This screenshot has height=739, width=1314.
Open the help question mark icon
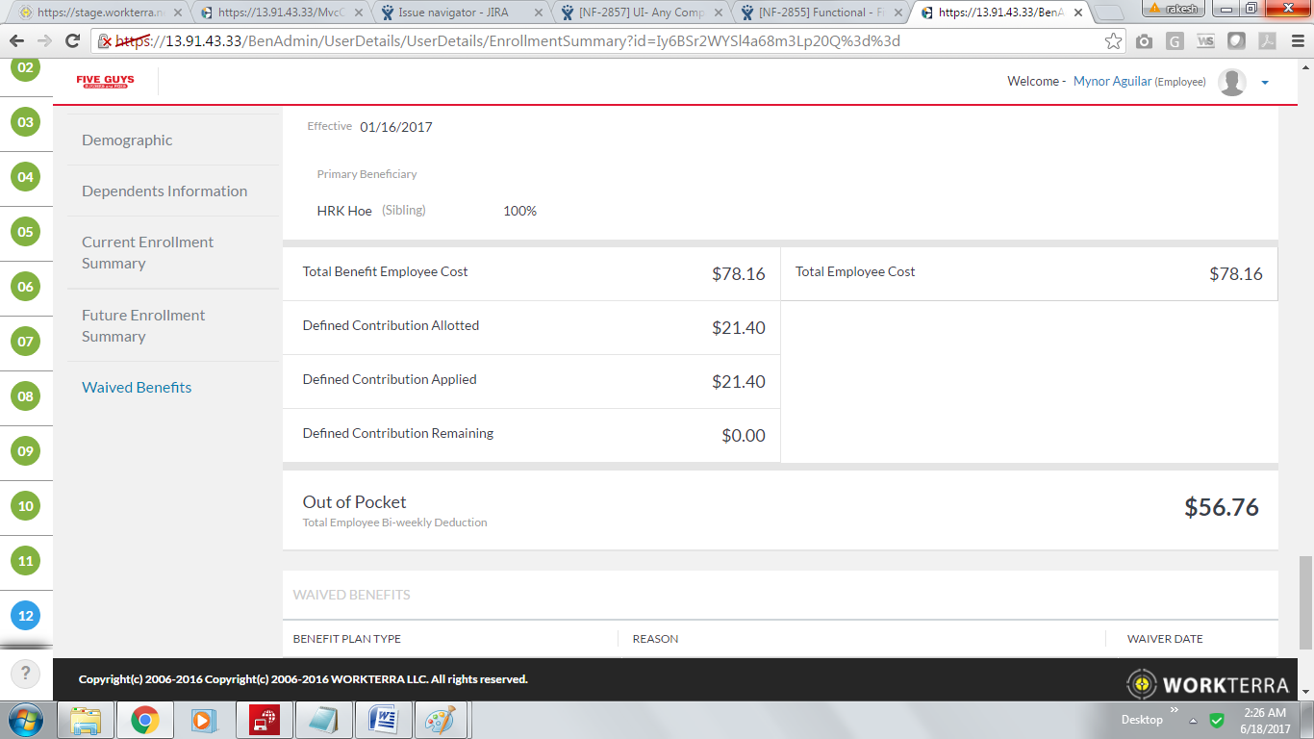pos(25,675)
